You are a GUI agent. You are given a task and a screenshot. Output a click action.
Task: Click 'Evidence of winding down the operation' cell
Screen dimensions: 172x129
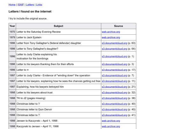click(59, 75)
